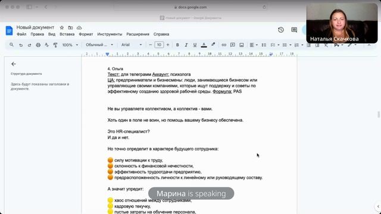Expand the checklist options arrow
Viewport: 381px width, 214px height.
pyautogui.click(x=279, y=45)
